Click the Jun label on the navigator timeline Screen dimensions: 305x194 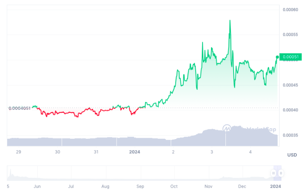[37, 186]
